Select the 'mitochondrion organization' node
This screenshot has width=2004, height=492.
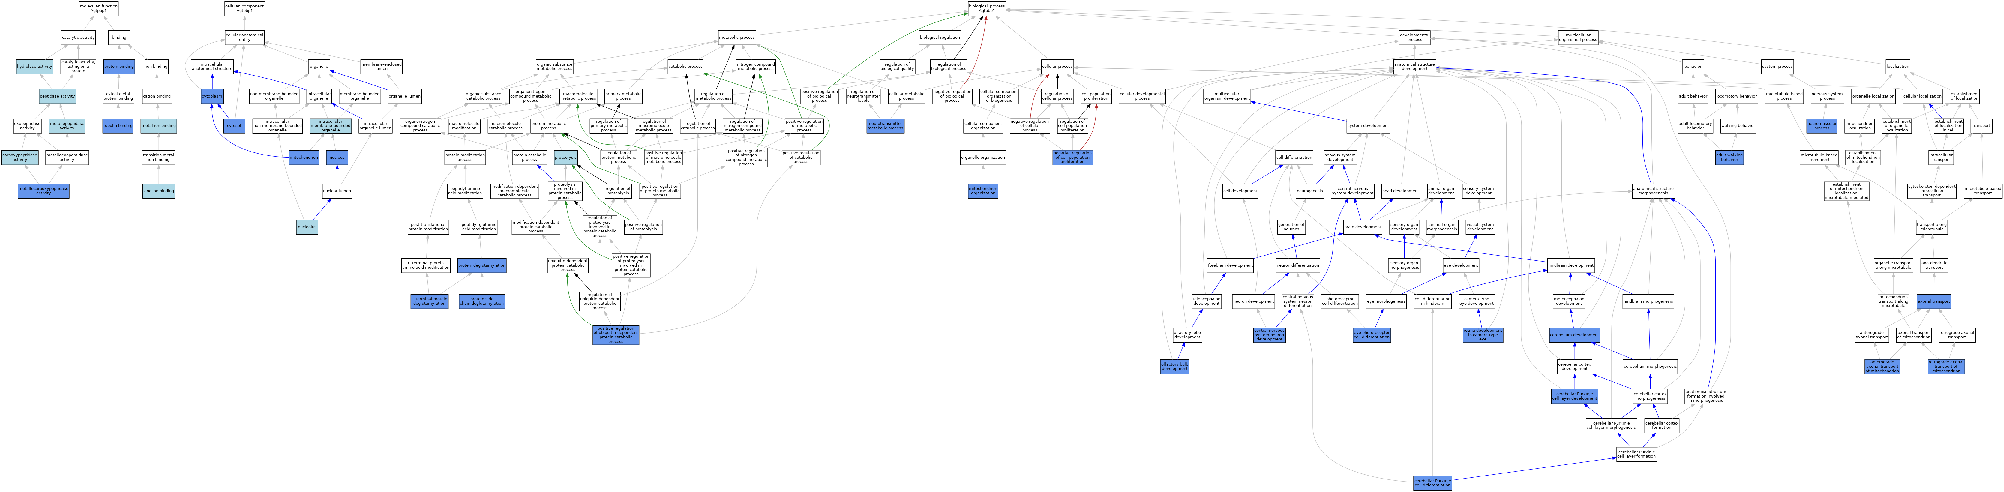(x=983, y=191)
